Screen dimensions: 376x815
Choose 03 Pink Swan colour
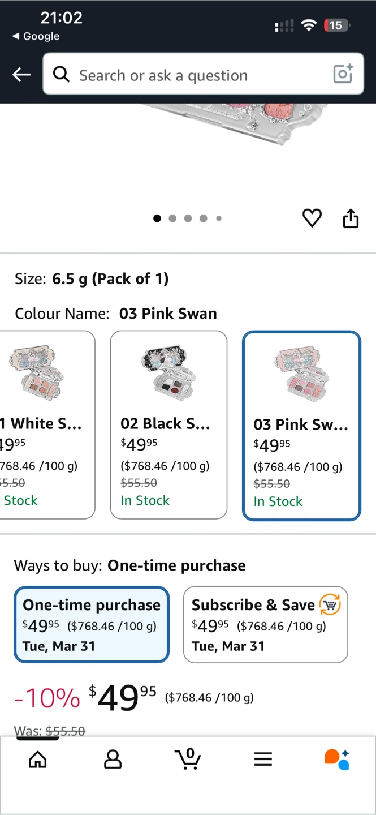pyautogui.click(x=301, y=426)
